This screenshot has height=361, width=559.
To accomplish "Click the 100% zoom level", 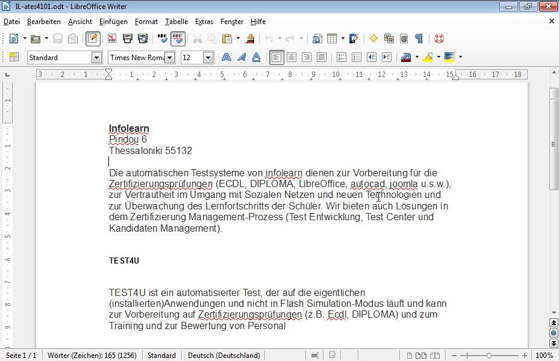I will pos(545,356).
